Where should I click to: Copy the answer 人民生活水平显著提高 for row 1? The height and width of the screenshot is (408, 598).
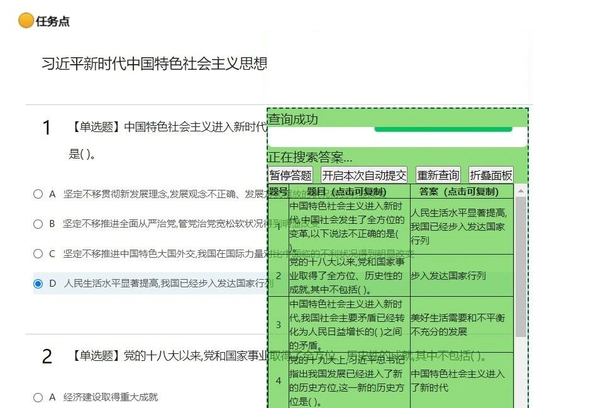(x=461, y=226)
